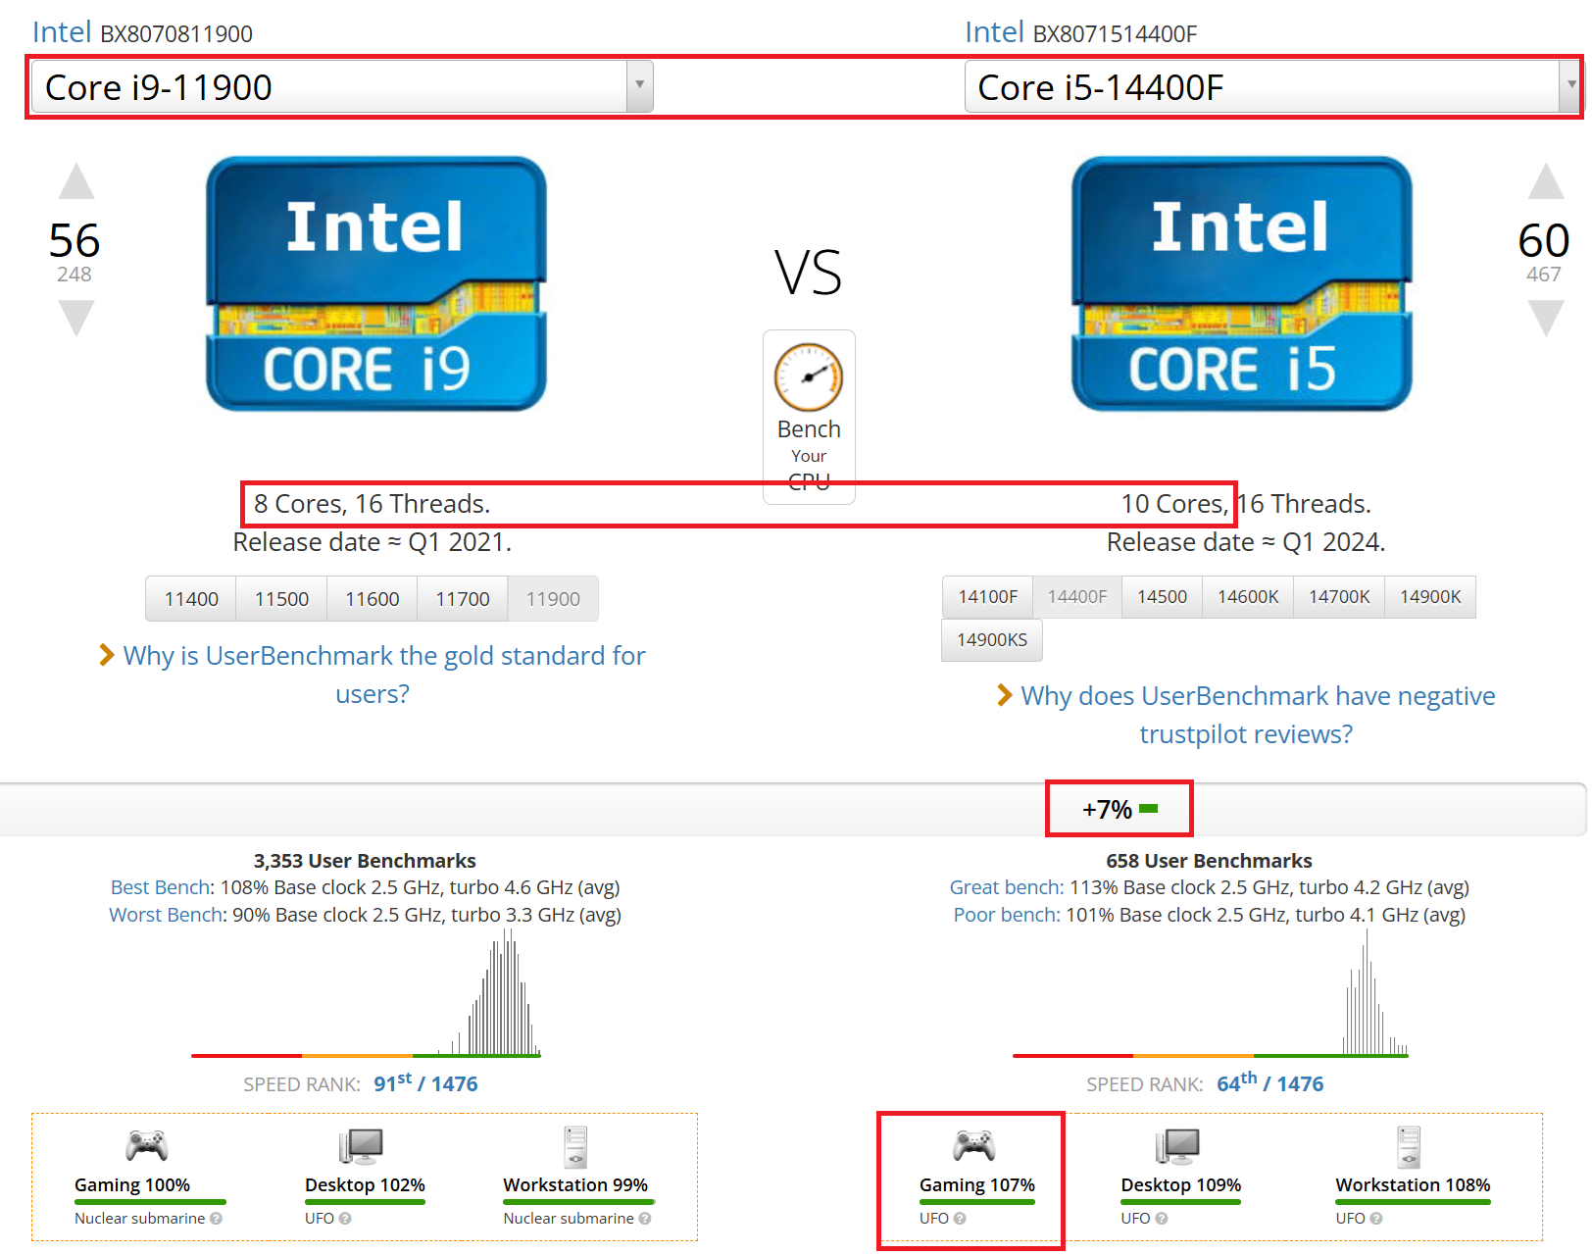Click the 'Desktop 102%' score label
The image size is (1592, 1254).
click(x=365, y=1185)
